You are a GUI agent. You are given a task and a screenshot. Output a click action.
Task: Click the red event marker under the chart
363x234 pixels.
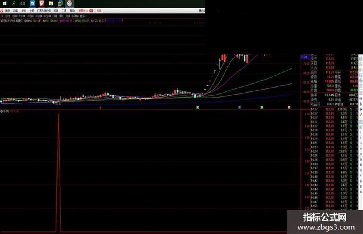[x=100, y=108]
